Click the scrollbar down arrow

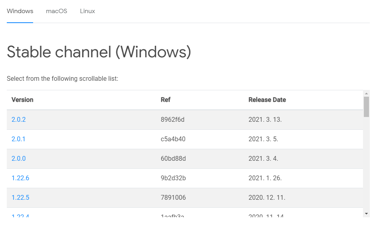(366, 214)
